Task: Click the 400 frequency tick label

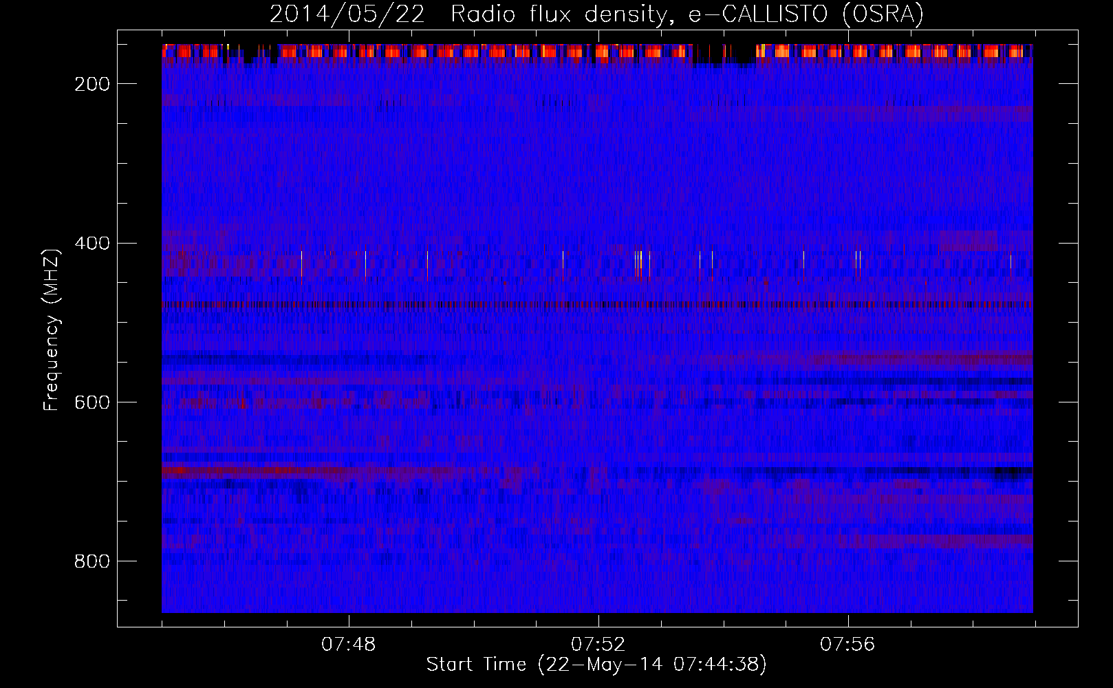Action: (92, 243)
